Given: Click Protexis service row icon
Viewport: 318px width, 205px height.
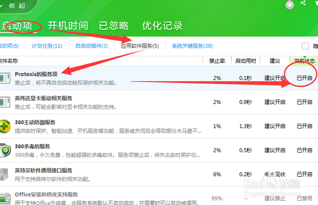Looking at the screenshot, I should click(5, 78).
